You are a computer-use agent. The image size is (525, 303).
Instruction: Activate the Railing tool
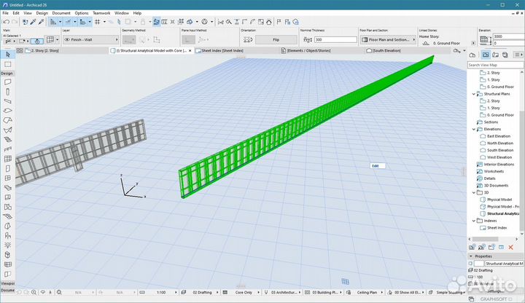point(8,149)
